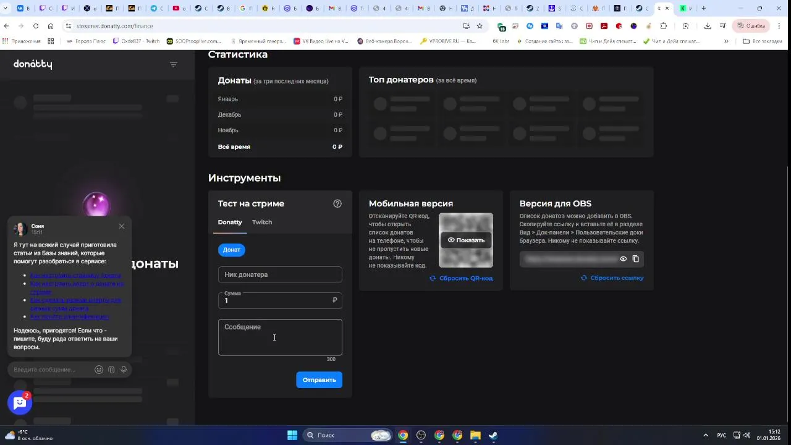The image size is (791, 445).
Task: Open the help icon next to Тест на стриме
Action: click(x=337, y=203)
